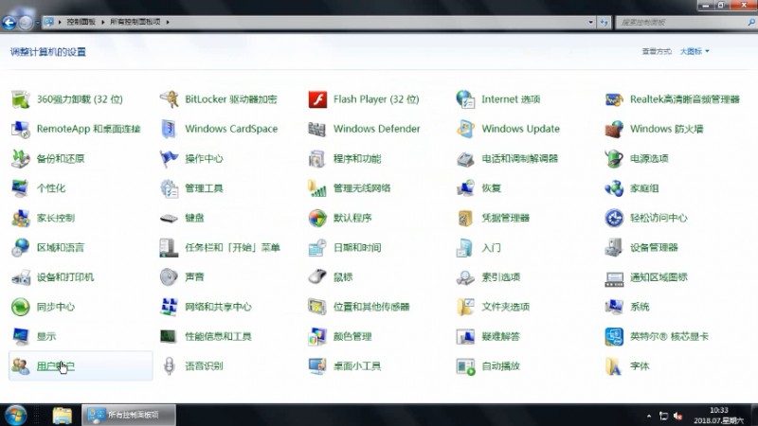Open the 设备管理器 icon
Viewport: 758px width, 426px height.
(614, 247)
